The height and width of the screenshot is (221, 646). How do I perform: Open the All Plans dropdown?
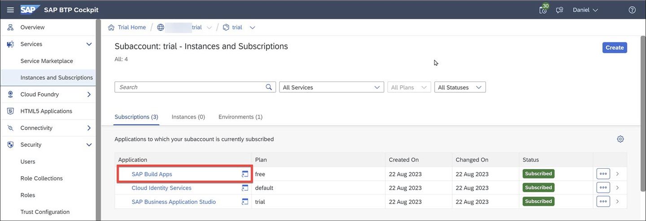click(409, 87)
